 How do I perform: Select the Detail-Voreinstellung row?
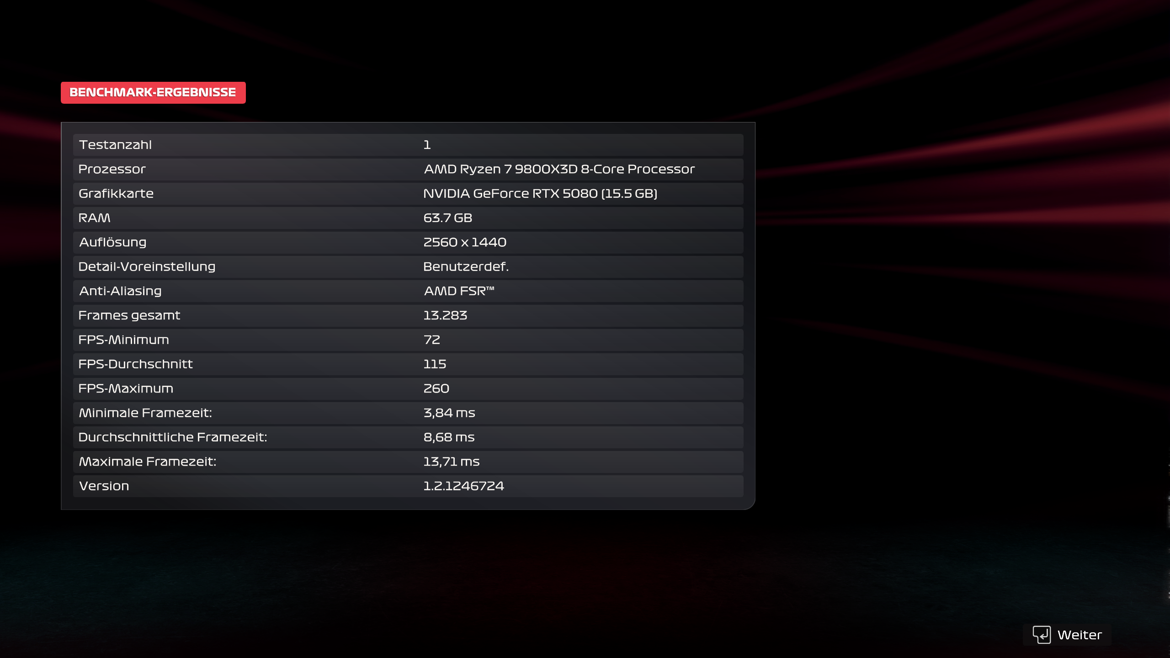click(x=408, y=267)
